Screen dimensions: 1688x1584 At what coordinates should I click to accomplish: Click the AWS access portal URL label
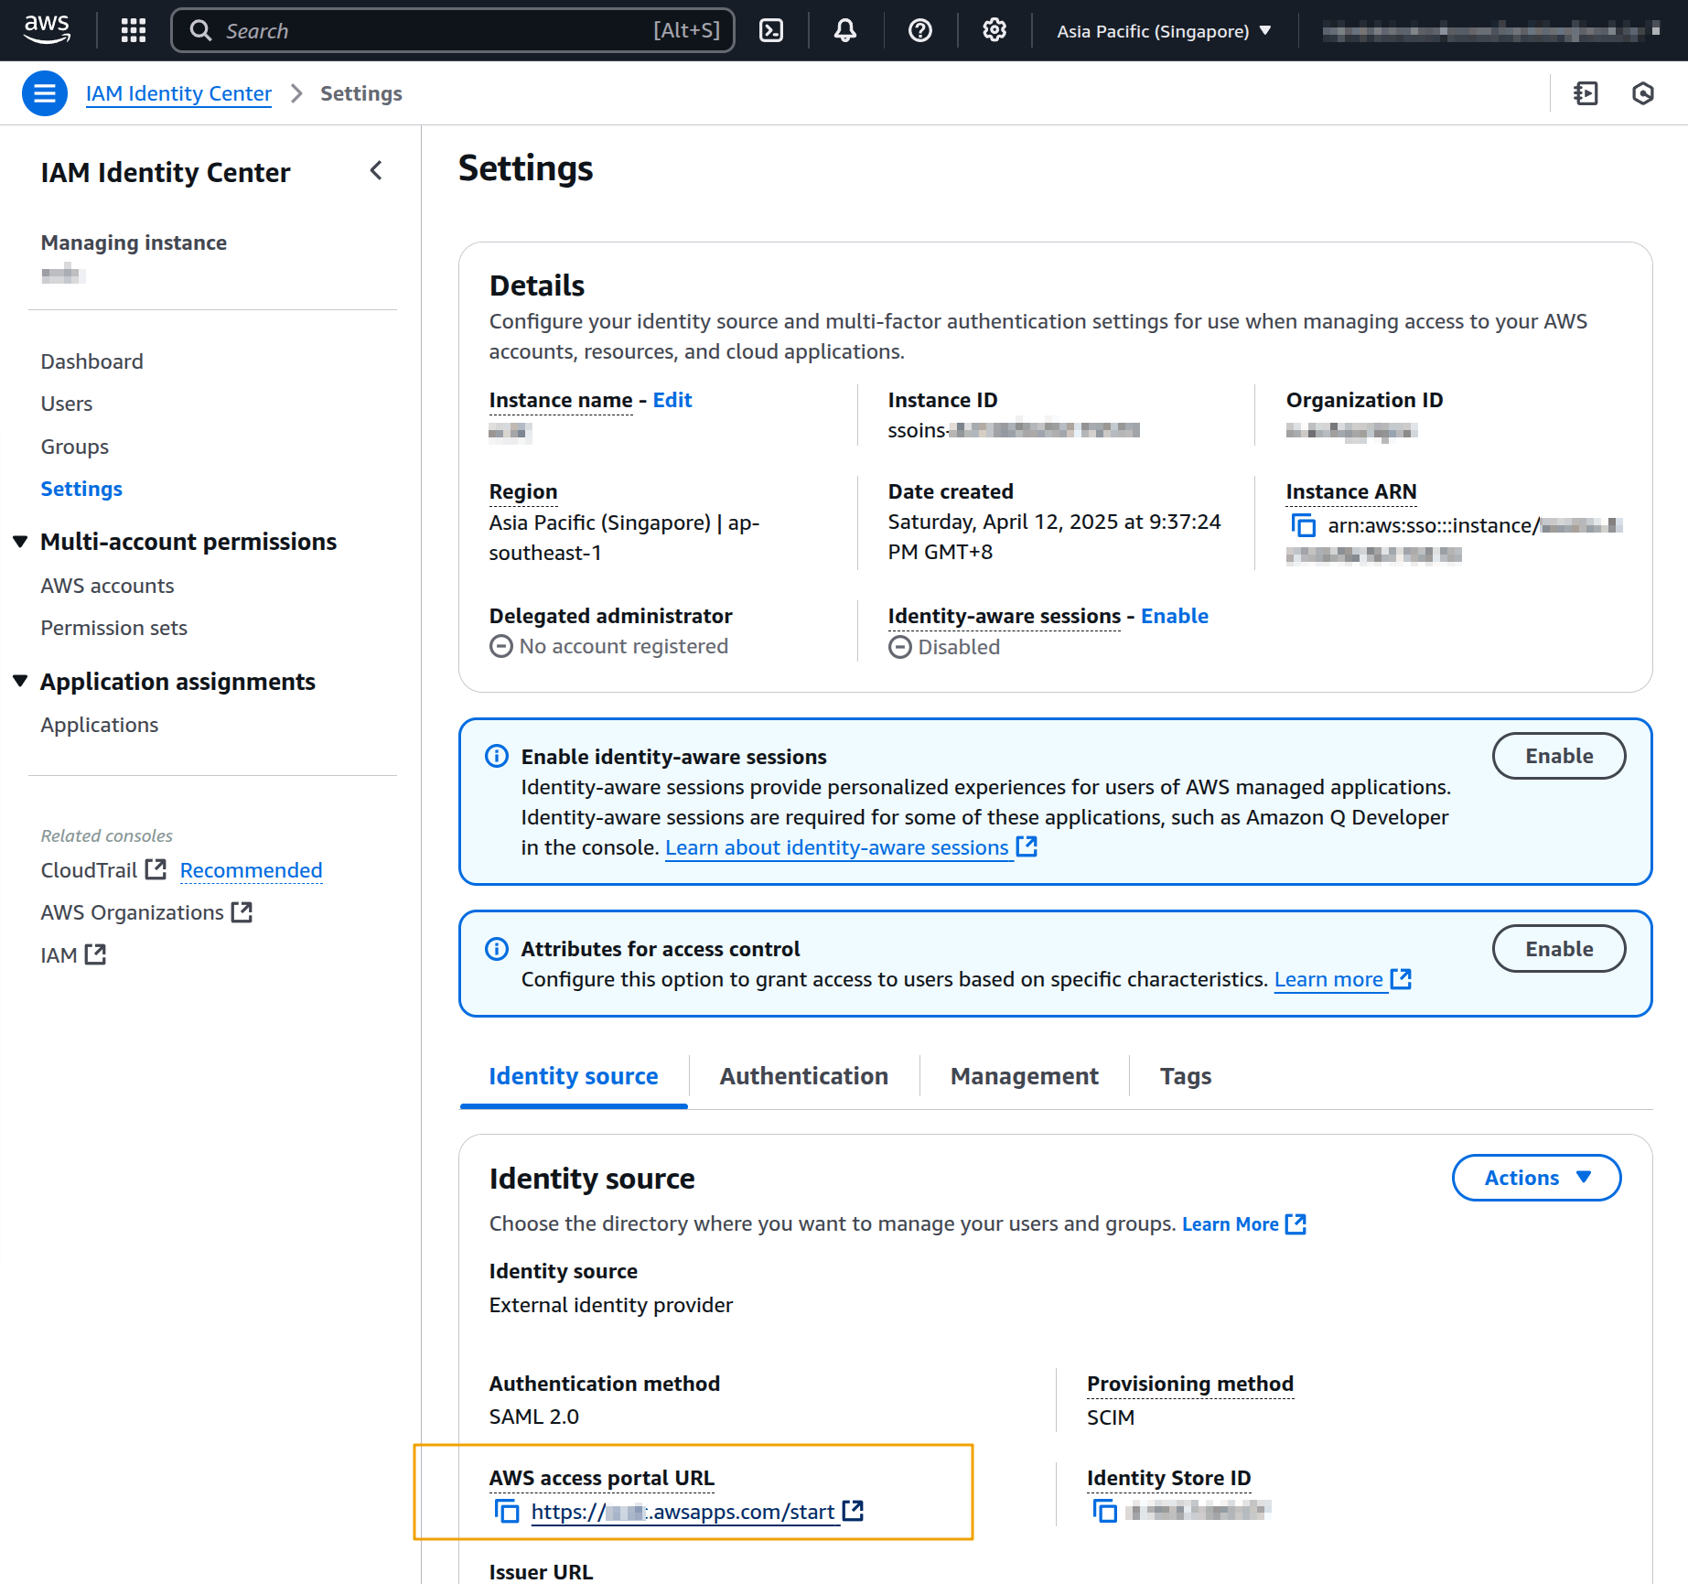[602, 1478]
